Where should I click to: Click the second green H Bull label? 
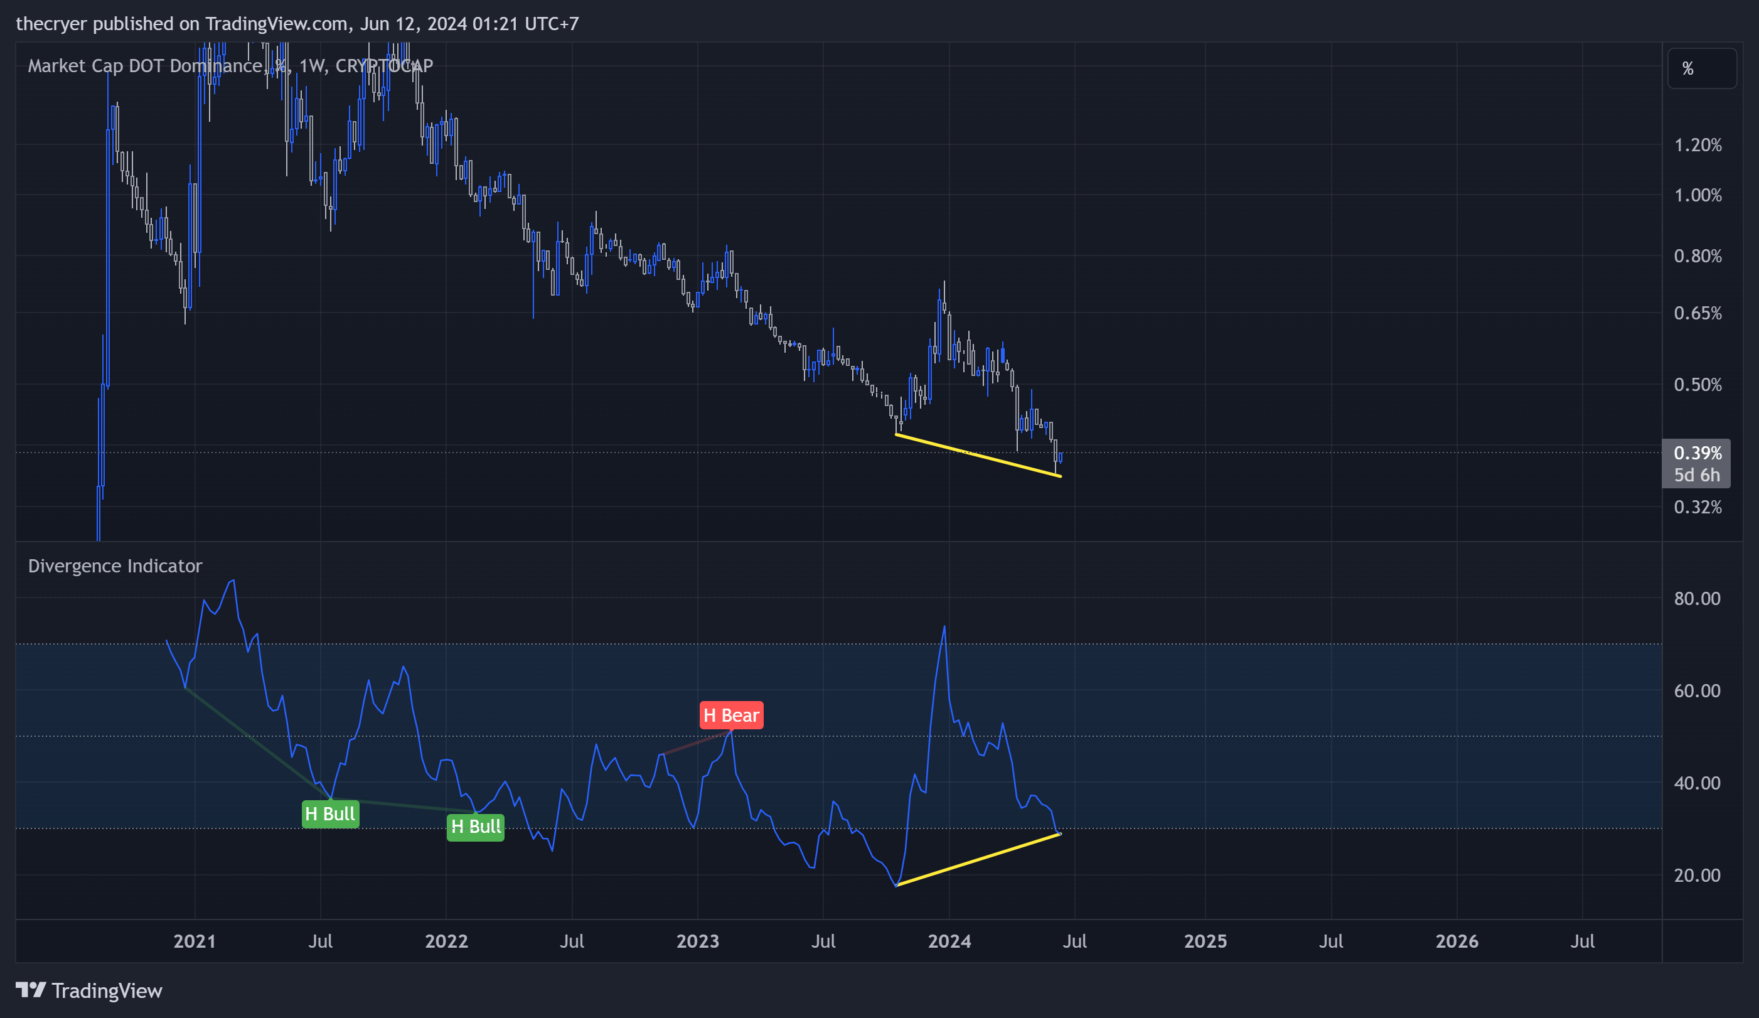[x=475, y=827]
